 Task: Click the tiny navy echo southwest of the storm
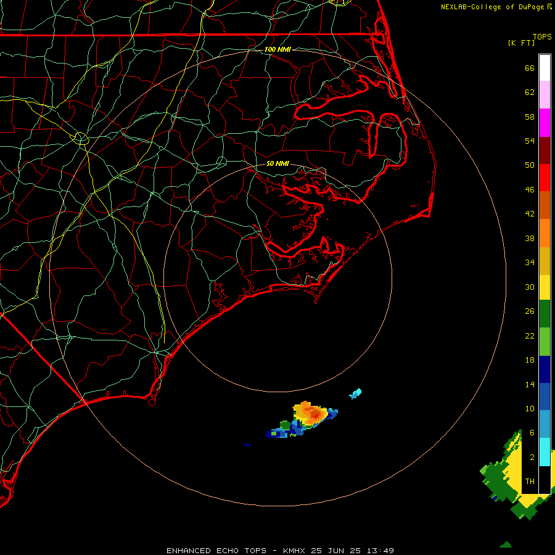[x=247, y=445]
